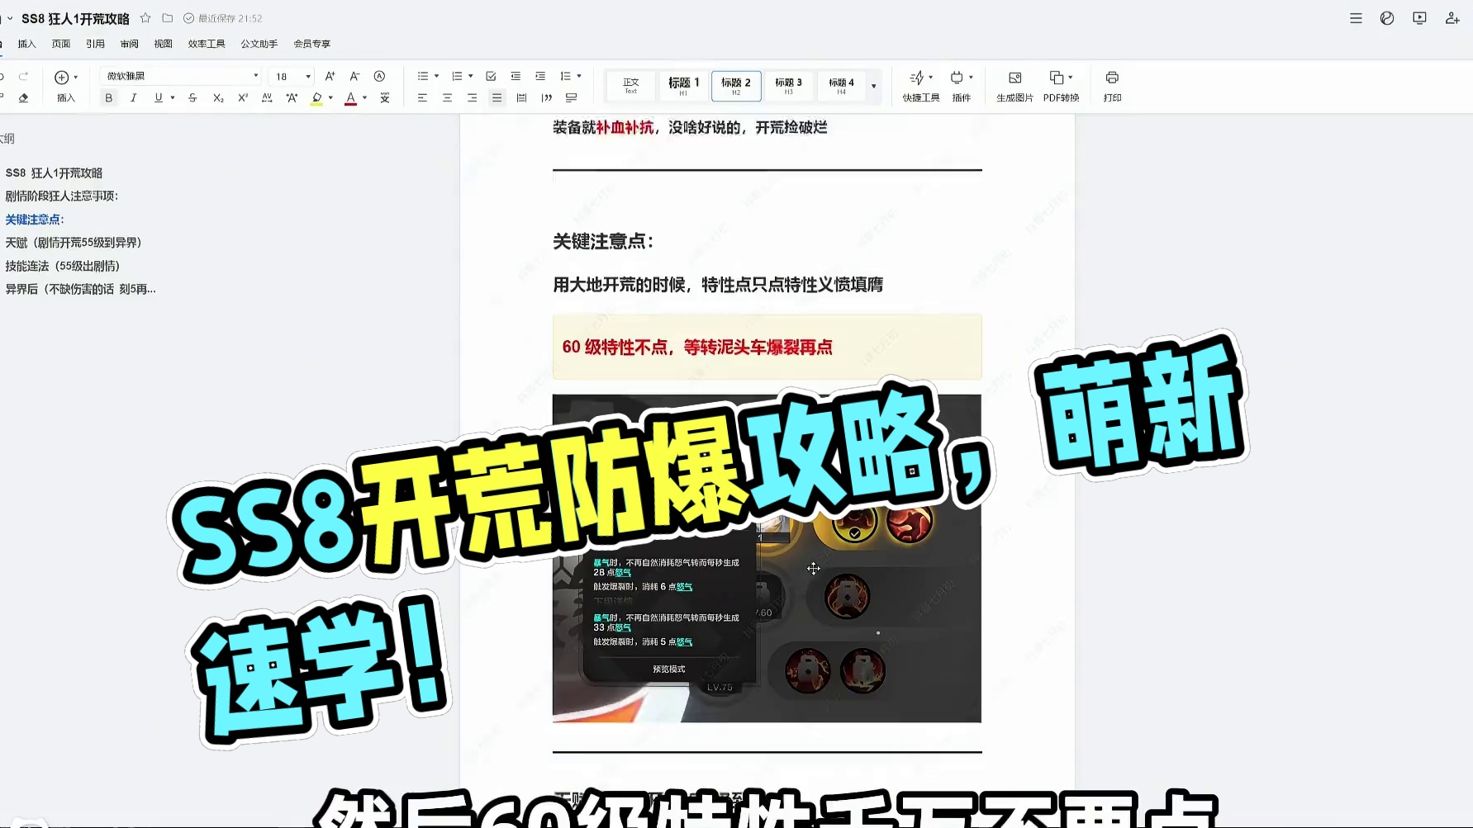Click the Print icon

point(1113,78)
